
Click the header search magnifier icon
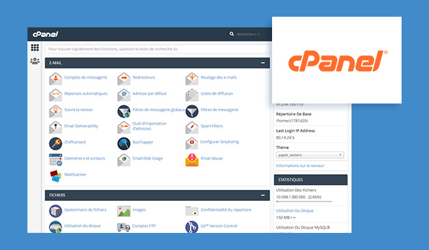point(232,33)
